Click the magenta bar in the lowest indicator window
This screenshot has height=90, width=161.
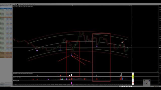(x=71, y=83)
